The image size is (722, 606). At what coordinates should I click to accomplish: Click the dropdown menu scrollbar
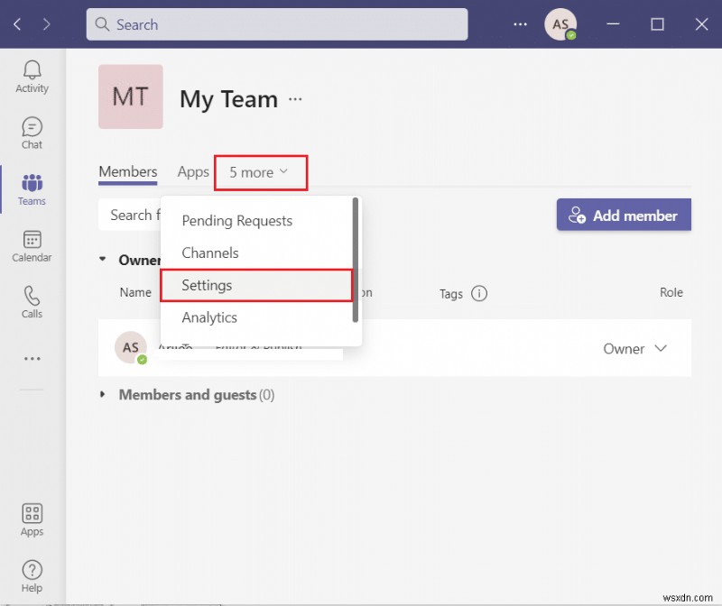[356, 260]
